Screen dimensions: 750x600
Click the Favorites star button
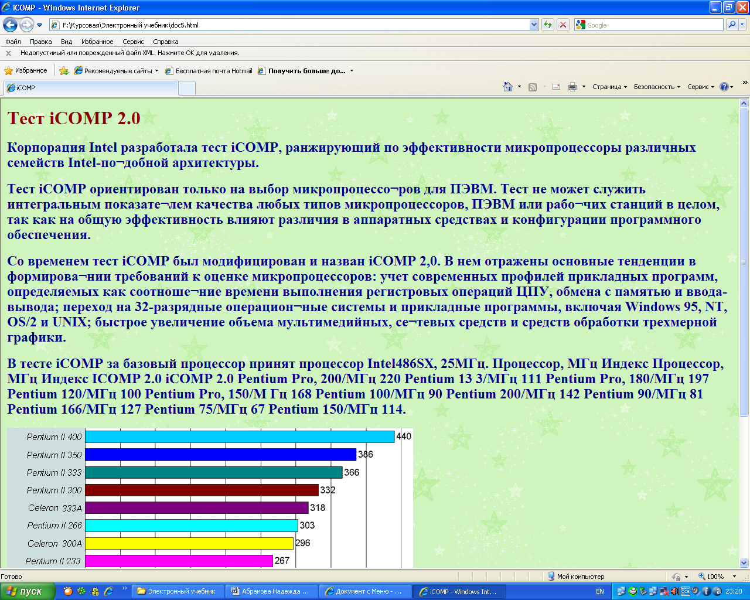[x=25, y=70]
